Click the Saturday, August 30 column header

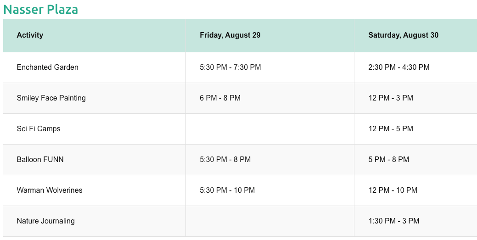(x=403, y=35)
